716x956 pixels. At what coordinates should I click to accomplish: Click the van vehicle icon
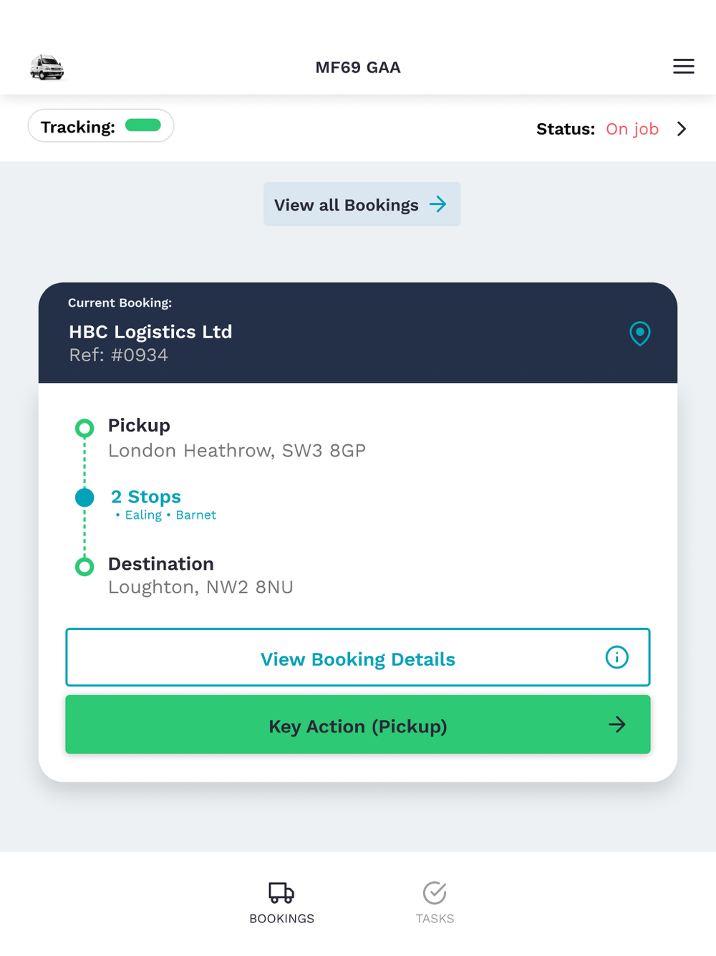47,67
